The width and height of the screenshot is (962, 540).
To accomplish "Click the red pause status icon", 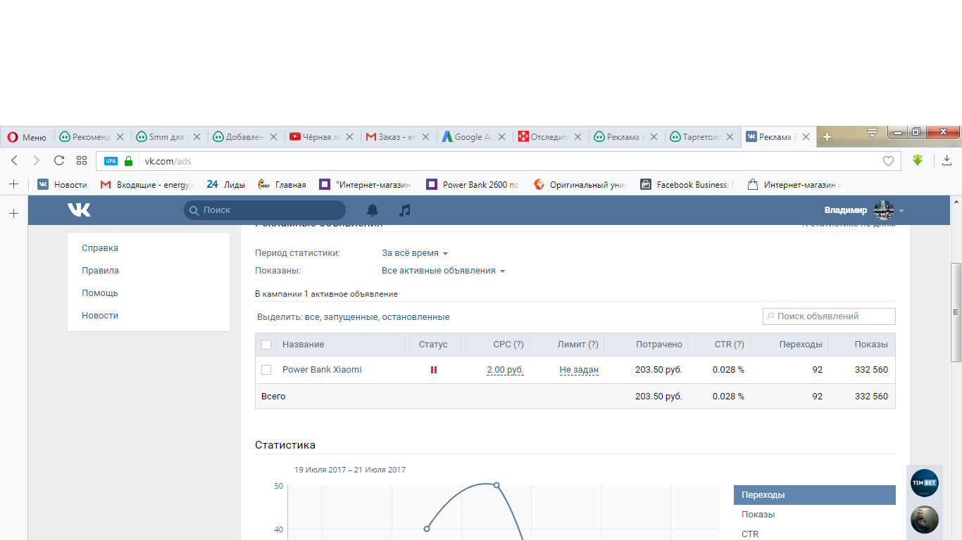I will [434, 370].
